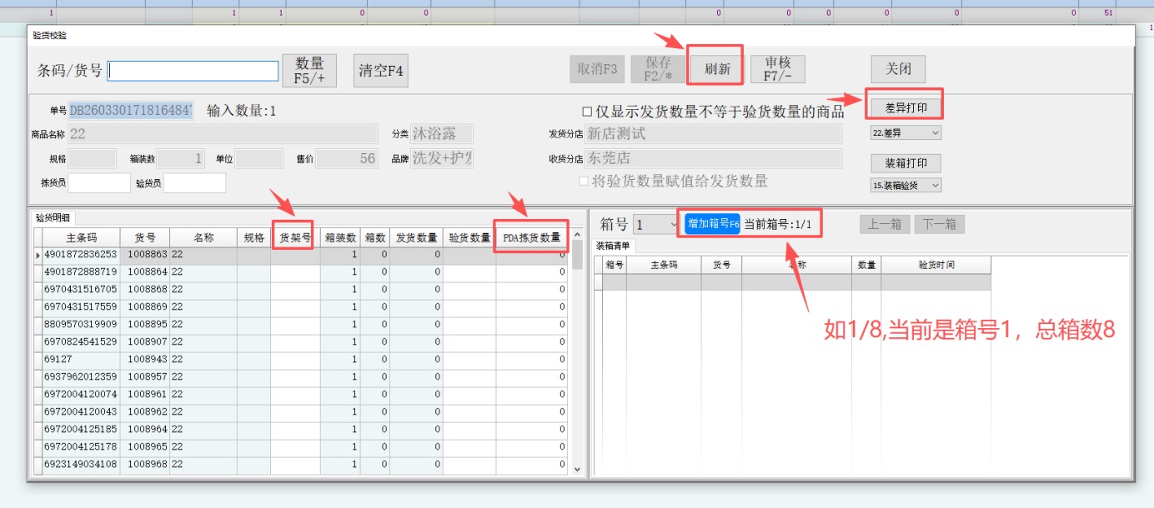Select the 装箱清单 tab
The height and width of the screenshot is (508, 1154).
tap(614, 246)
